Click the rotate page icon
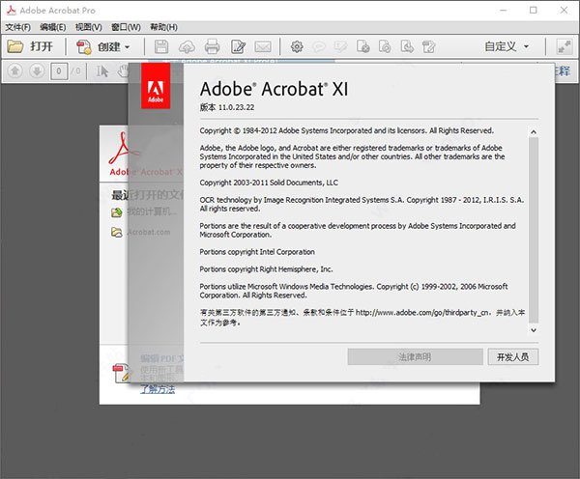This screenshot has width=580, height=479. 385,46
